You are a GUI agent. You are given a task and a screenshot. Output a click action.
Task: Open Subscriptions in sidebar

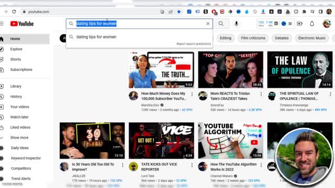point(21,69)
